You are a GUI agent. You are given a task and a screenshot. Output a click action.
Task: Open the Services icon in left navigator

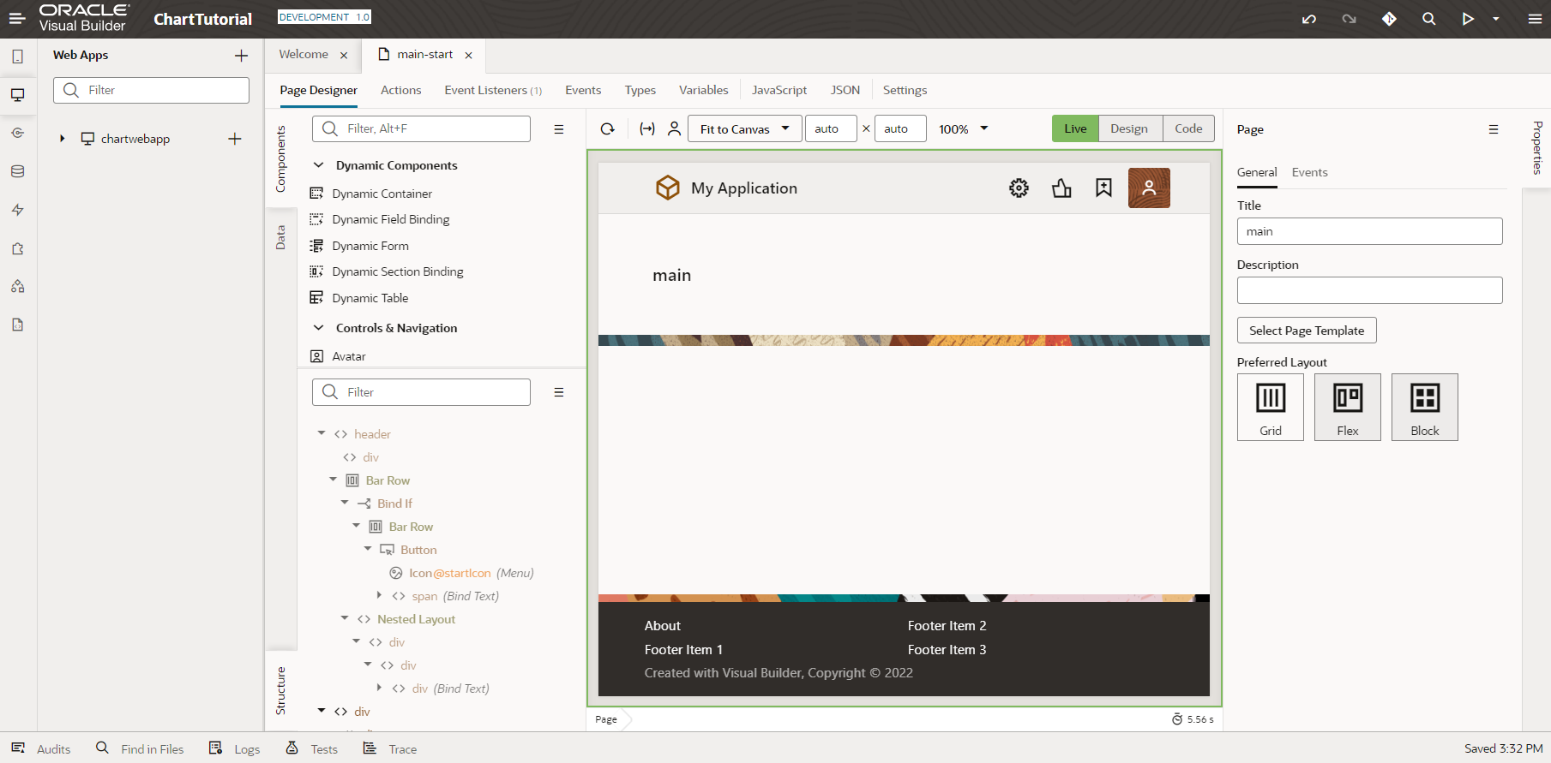click(17, 133)
